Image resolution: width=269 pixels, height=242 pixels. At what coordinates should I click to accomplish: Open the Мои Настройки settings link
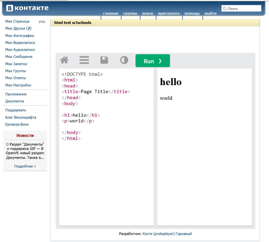click(18, 85)
